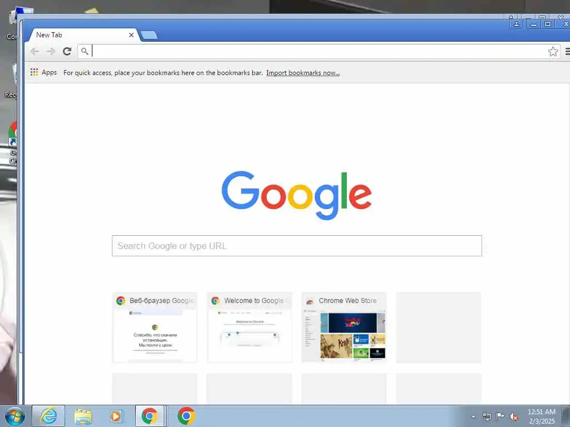Viewport: 570px width, 427px height.
Task: Switch to the active Chrome taskbar button
Action: pyautogui.click(x=150, y=416)
